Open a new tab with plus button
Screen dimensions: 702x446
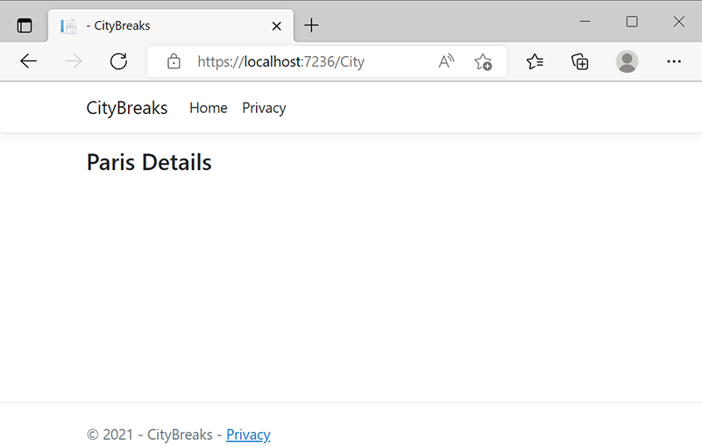[311, 25]
